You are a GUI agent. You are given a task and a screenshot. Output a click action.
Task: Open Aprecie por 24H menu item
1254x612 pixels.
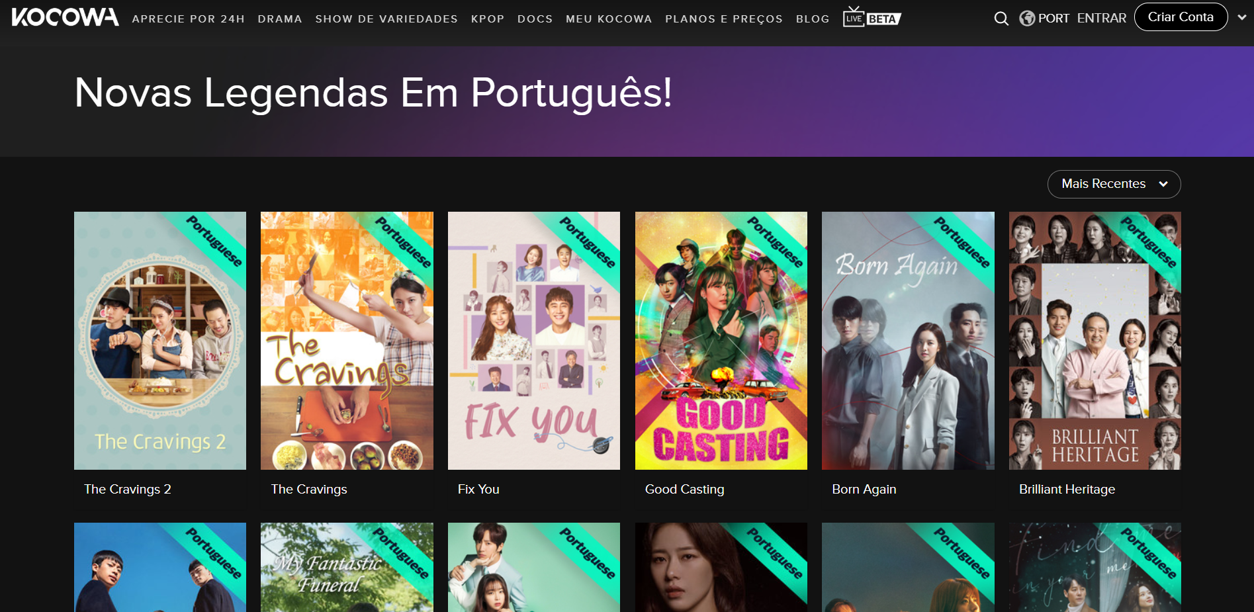188,19
